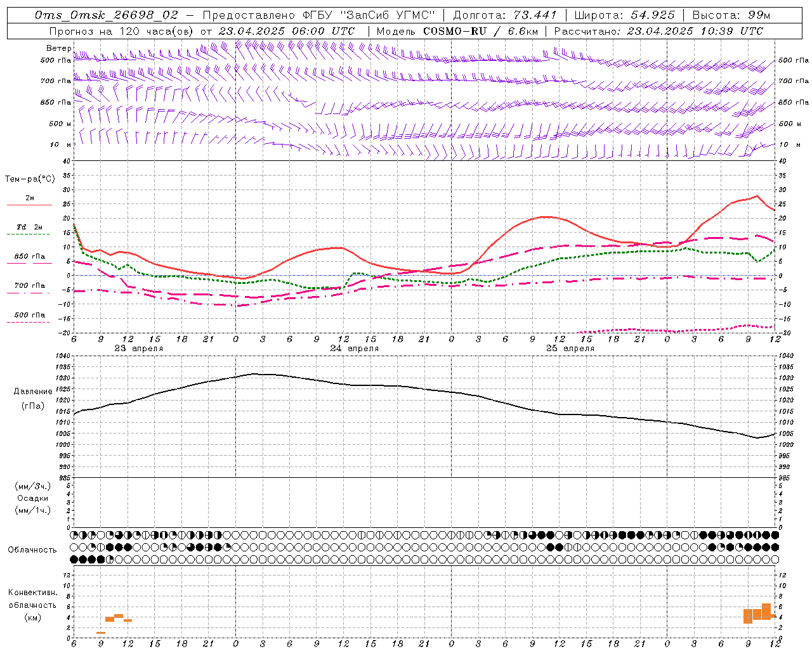Select the text "Долгота: 73.441"

point(504,15)
